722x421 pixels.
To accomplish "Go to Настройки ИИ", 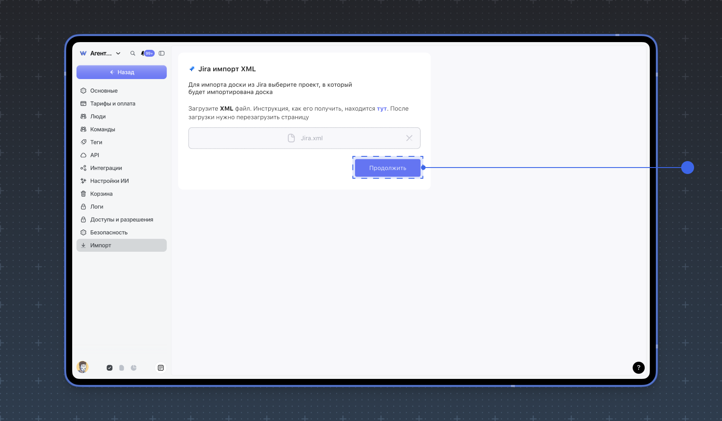I will (x=122, y=181).
